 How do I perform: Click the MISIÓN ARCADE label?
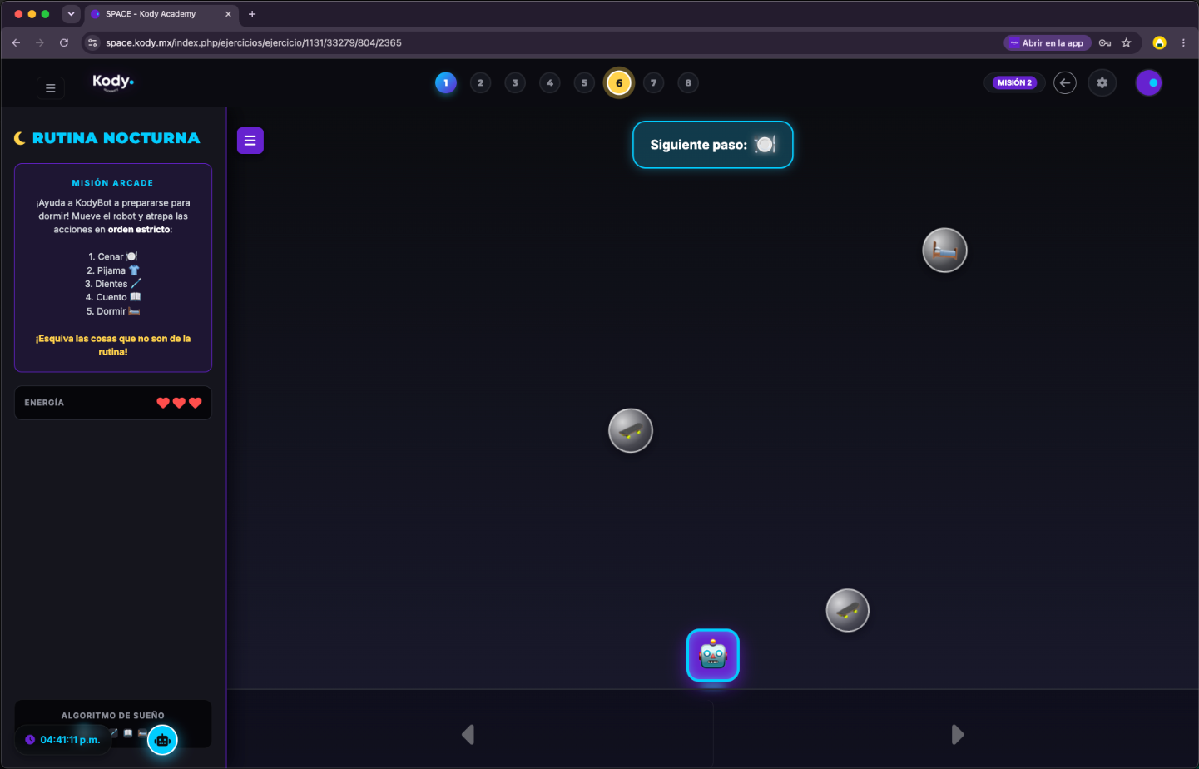click(113, 183)
